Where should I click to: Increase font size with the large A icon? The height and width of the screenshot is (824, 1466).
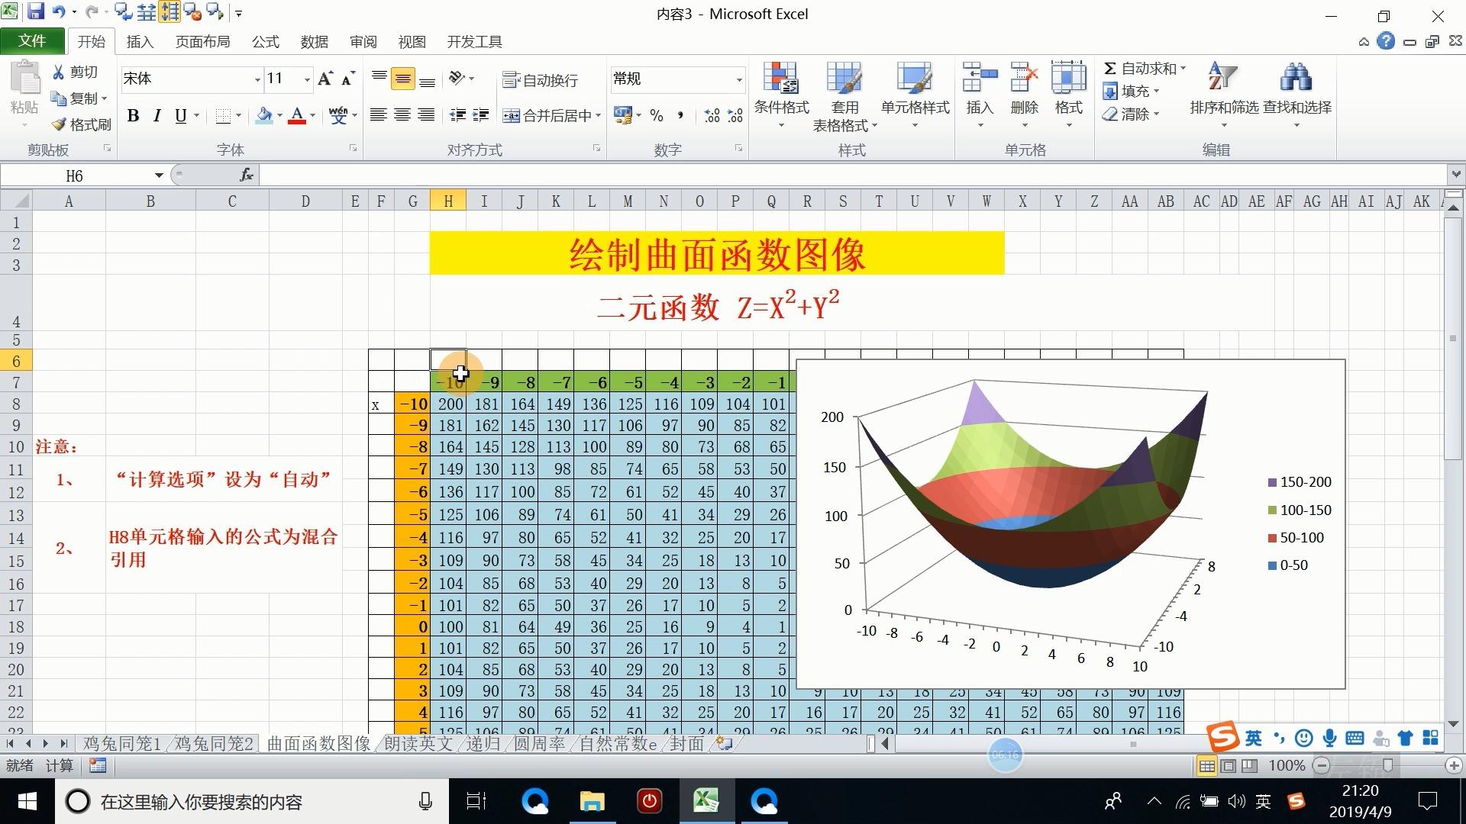325,79
